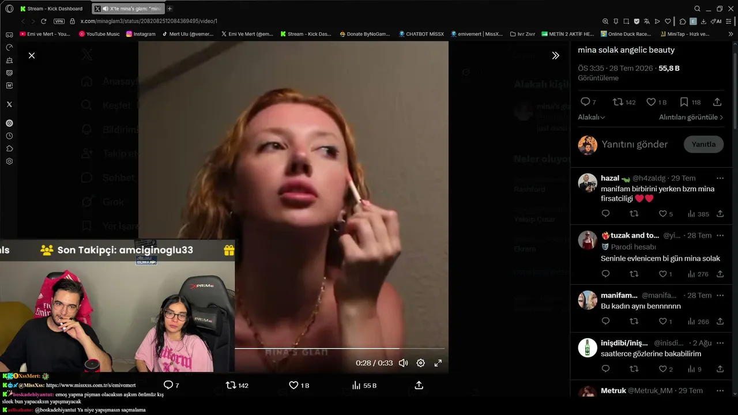
Task: Open video settings gear in player
Action: [x=421, y=363]
